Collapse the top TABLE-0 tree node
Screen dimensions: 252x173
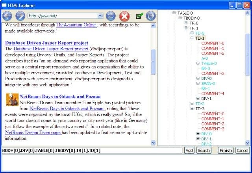pyautogui.click(x=174, y=13)
